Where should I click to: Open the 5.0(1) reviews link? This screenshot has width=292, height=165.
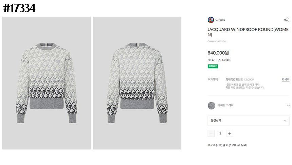(226, 60)
